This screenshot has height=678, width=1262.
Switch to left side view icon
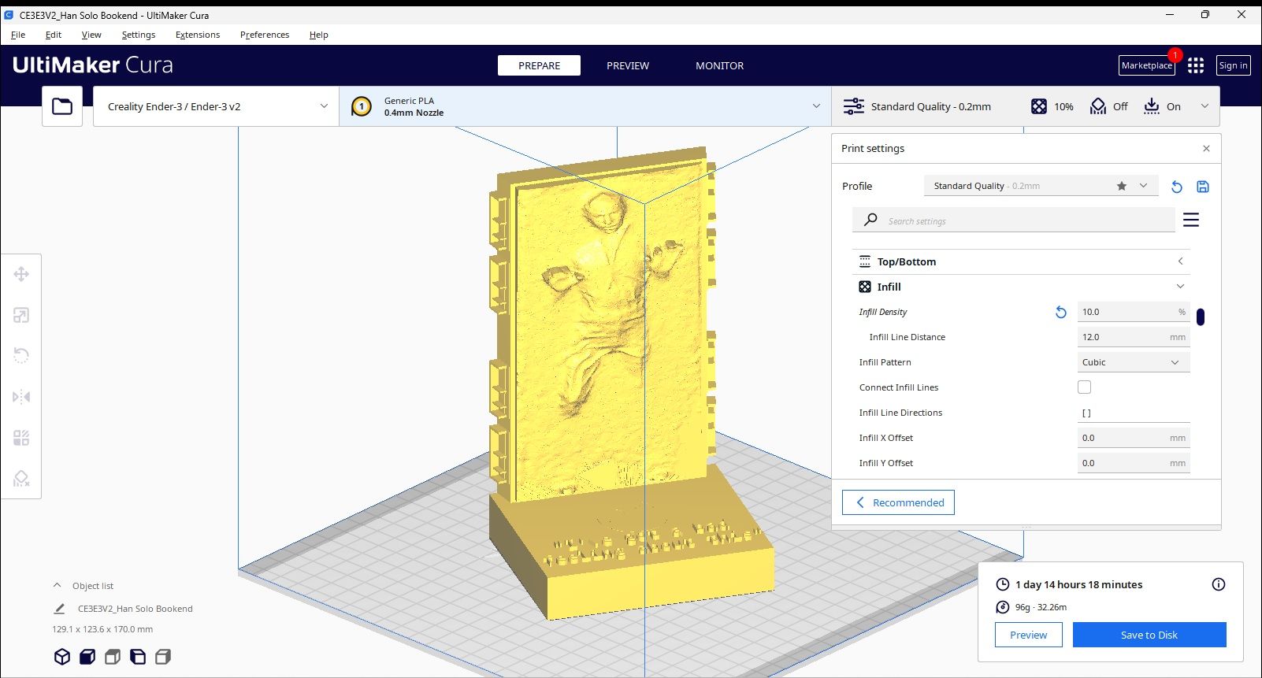138,657
